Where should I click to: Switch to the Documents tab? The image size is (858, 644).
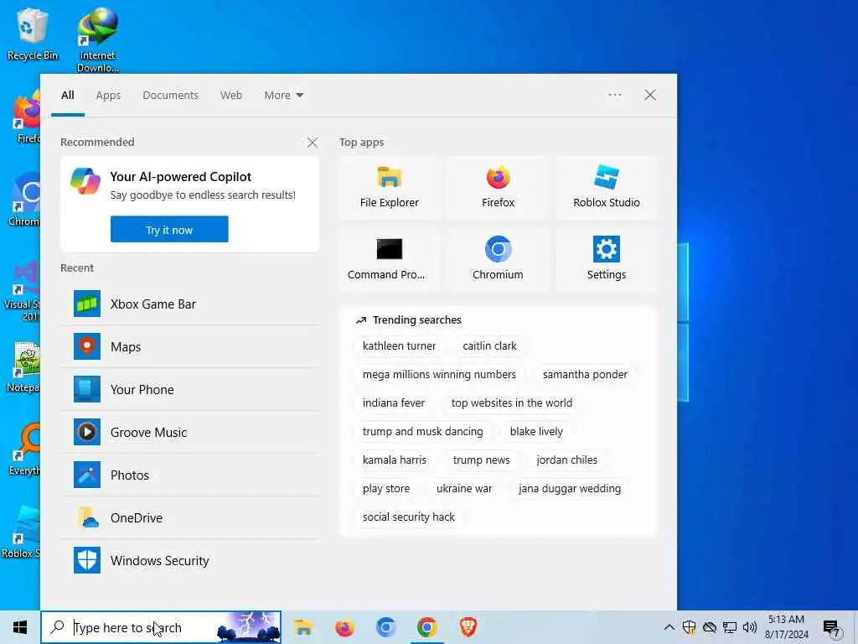(x=170, y=96)
